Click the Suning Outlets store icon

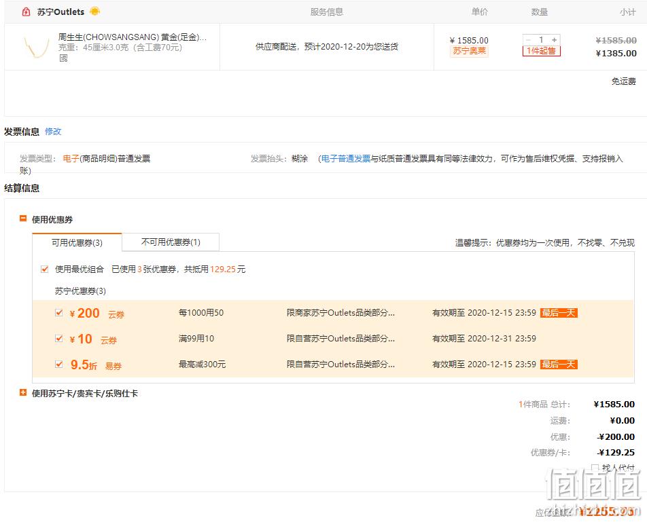click(26, 12)
